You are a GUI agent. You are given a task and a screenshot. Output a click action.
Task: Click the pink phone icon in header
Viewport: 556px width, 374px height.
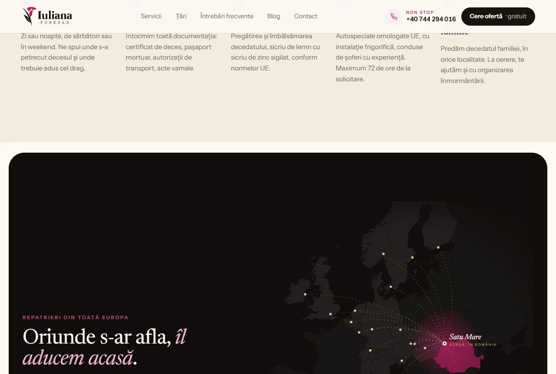coord(394,17)
